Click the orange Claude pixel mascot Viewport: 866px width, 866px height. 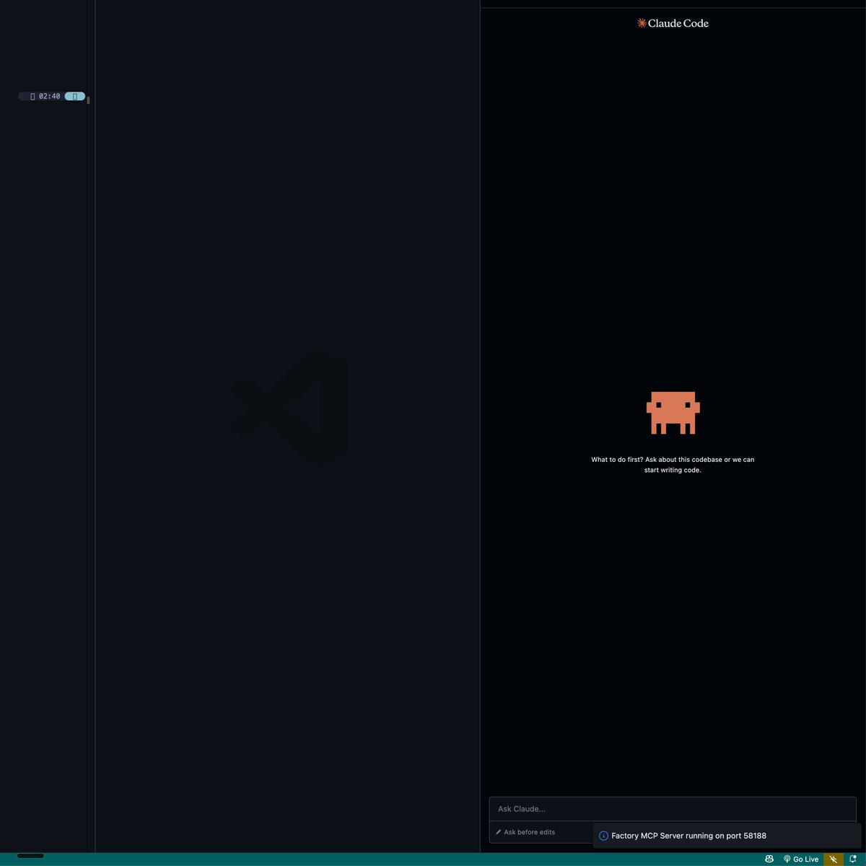click(x=673, y=413)
